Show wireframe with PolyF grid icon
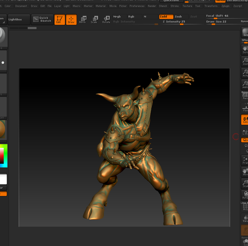Viewport: 248px width, 246px height. click(245, 207)
